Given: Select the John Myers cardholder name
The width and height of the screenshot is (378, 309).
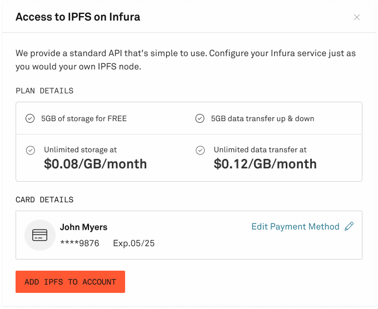Looking at the screenshot, I should (83, 227).
